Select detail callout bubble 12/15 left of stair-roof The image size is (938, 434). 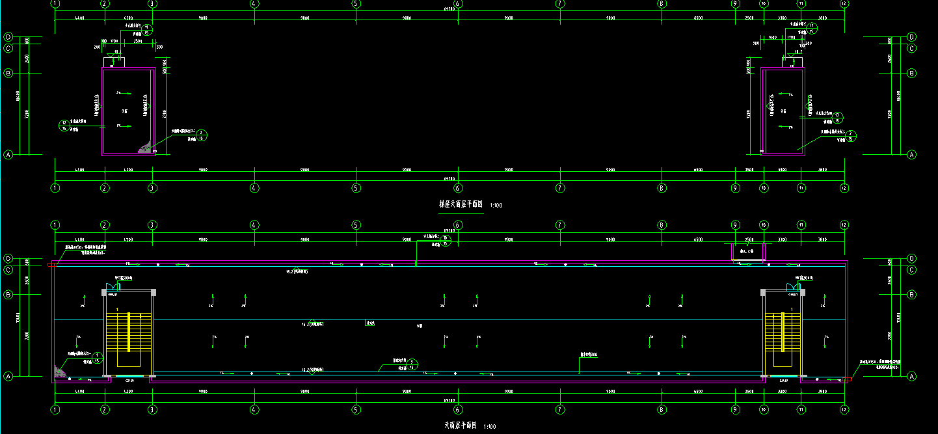tap(64, 126)
